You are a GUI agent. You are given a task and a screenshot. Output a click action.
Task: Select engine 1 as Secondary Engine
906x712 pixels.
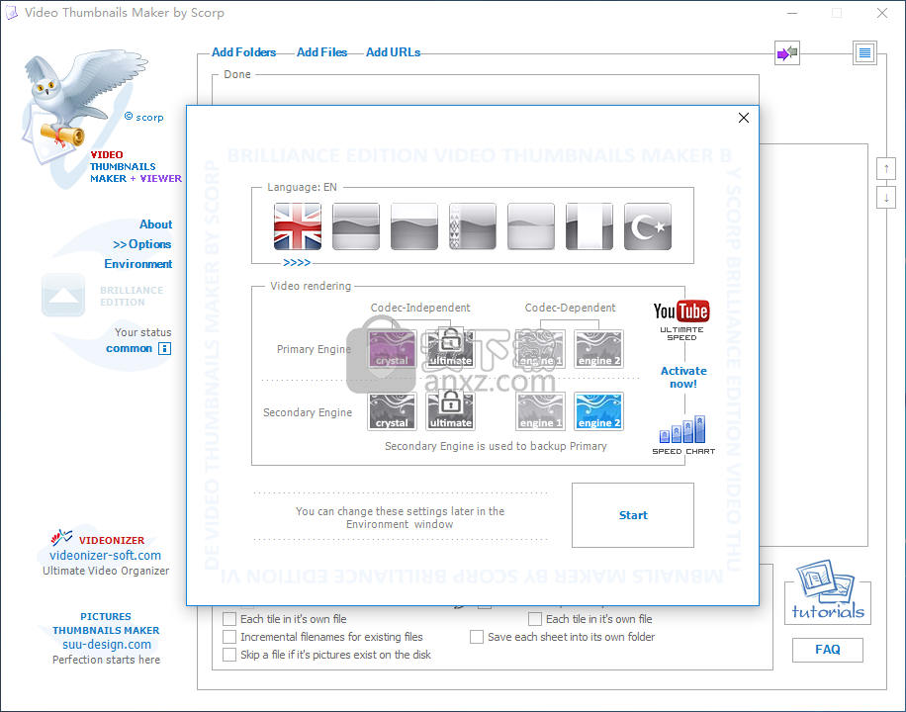(x=540, y=411)
